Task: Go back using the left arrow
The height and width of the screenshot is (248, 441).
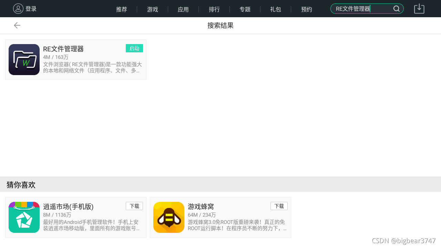Action: [x=17, y=25]
